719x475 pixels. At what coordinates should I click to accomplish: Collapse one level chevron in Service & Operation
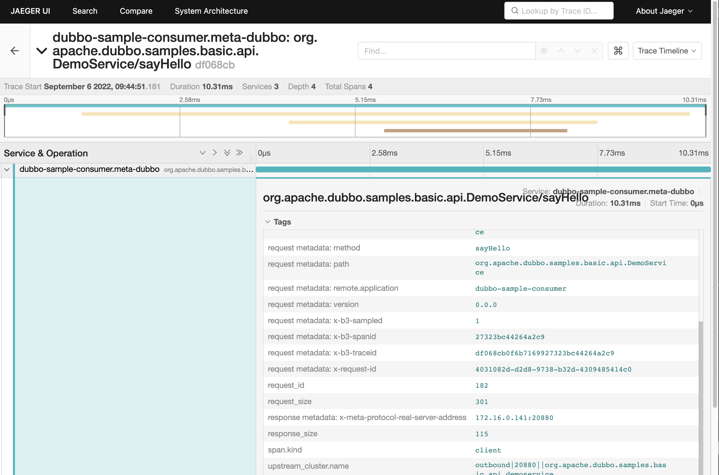(x=215, y=153)
